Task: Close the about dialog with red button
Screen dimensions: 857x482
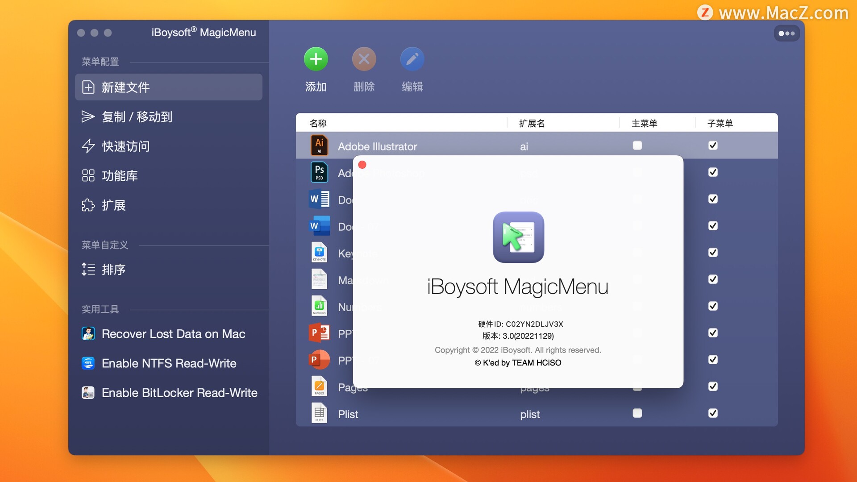Action: (x=362, y=165)
